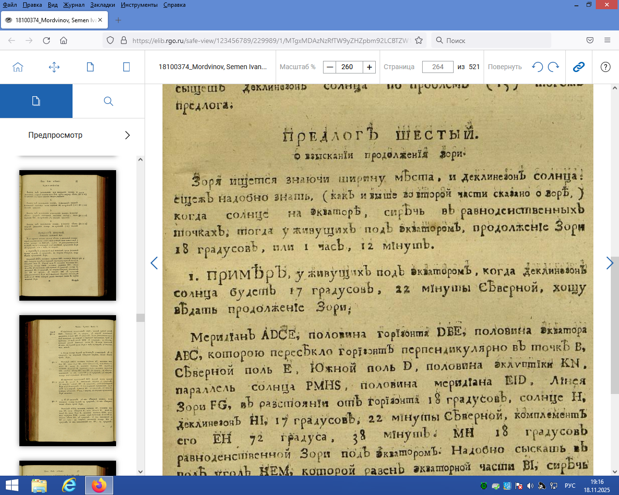Open the search tab in the sidebar
The height and width of the screenshot is (495, 619).
click(x=108, y=101)
